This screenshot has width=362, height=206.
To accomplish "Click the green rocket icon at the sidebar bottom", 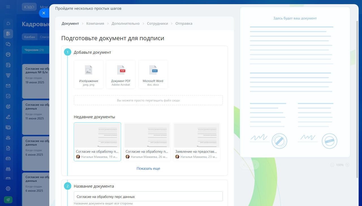I will click(x=8, y=200).
